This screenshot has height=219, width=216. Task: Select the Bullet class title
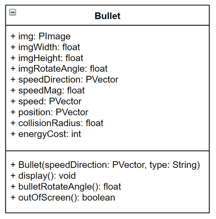[108, 16]
